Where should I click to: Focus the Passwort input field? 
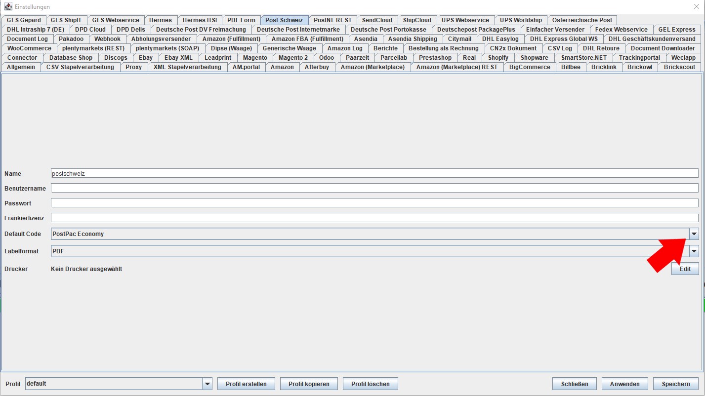[374, 203]
